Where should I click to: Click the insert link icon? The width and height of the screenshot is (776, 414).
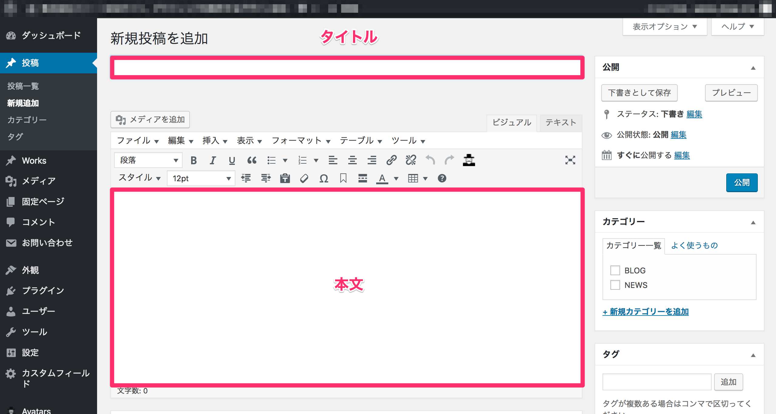coord(391,160)
